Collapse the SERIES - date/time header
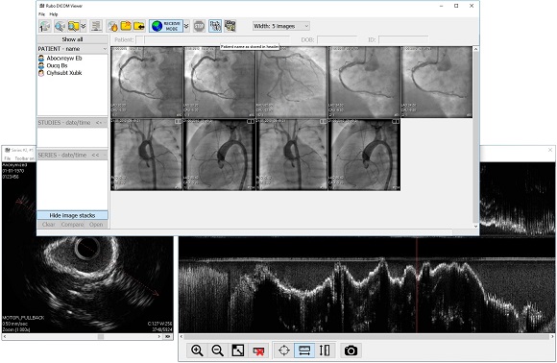557x363 pixels. coord(72,156)
